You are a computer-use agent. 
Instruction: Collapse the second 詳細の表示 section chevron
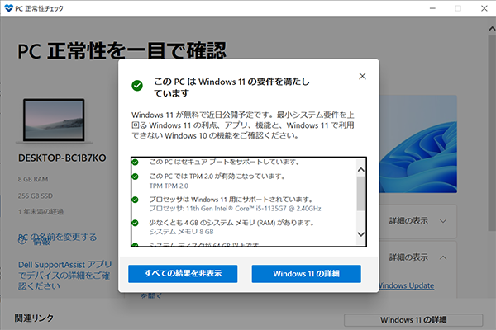click(x=443, y=257)
